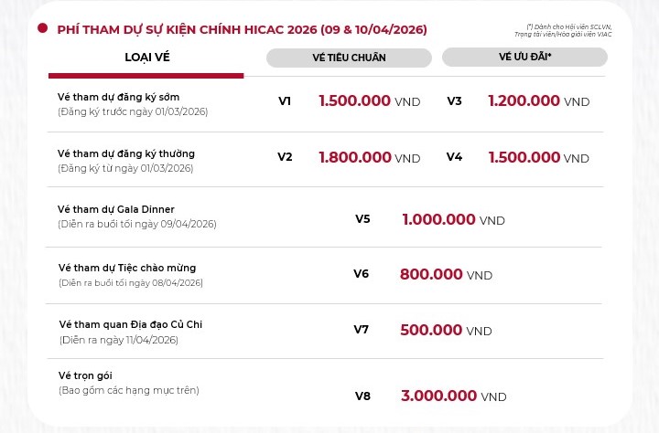Click the VÉ TIÊU CHUẨN pill button

(x=349, y=58)
